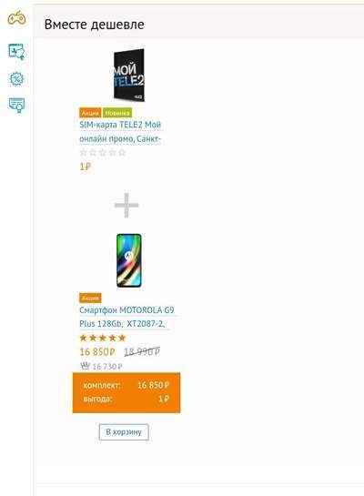
Task: Add the bundle with В корзину button
Action: click(124, 431)
